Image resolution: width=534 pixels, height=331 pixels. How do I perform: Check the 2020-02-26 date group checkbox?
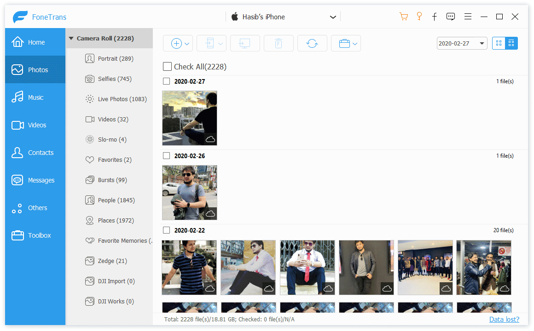167,155
